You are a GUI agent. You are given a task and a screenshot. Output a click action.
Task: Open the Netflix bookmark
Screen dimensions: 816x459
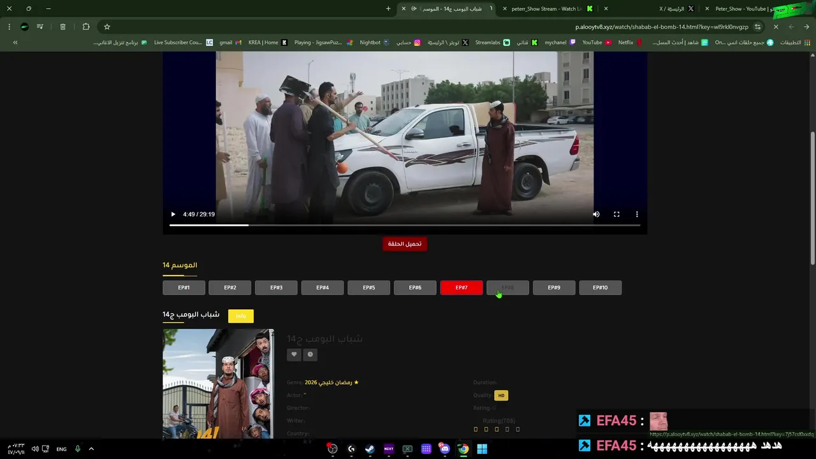coord(630,42)
